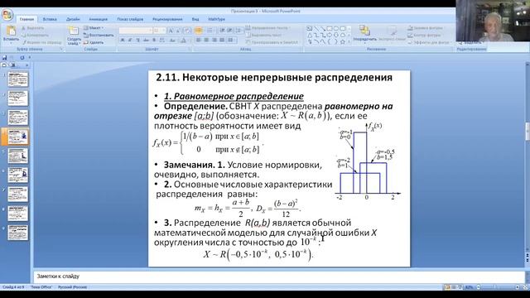
Task: Open the Вид ribbon tab
Action: pos(195,20)
